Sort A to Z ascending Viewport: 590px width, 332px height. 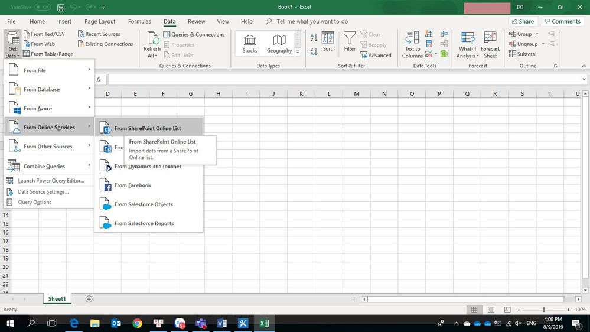pos(314,37)
